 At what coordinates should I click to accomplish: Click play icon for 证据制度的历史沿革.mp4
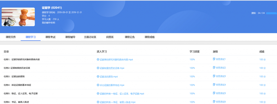point(98,68)
